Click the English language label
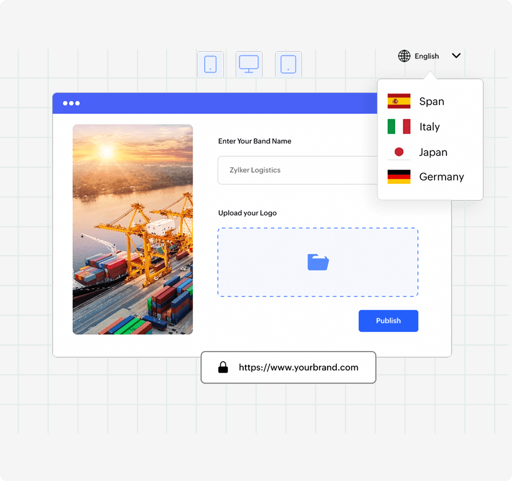This screenshot has height=481, width=512. coord(427,56)
